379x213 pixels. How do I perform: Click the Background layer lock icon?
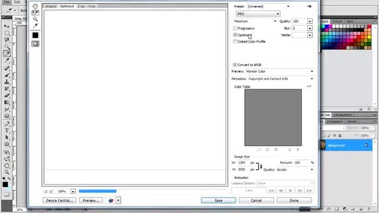click(x=367, y=145)
